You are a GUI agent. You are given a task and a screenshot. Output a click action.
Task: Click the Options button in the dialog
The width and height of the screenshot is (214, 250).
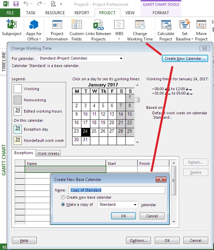coord(138,241)
